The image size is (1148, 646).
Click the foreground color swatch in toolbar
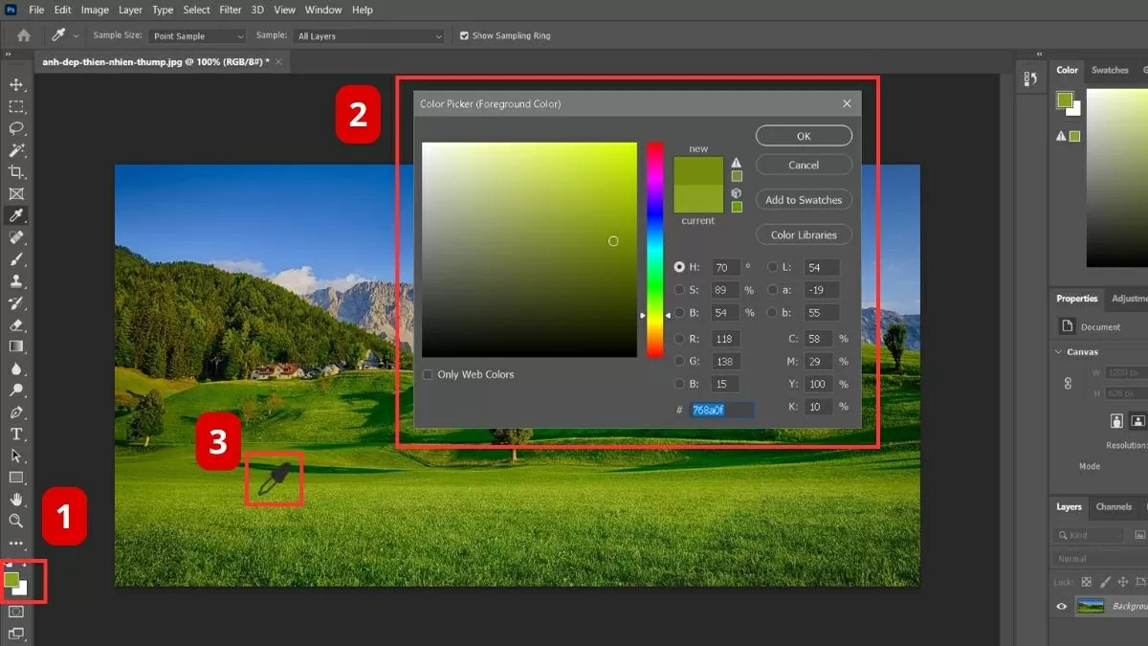pyautogui.click(x=11, y=580)
